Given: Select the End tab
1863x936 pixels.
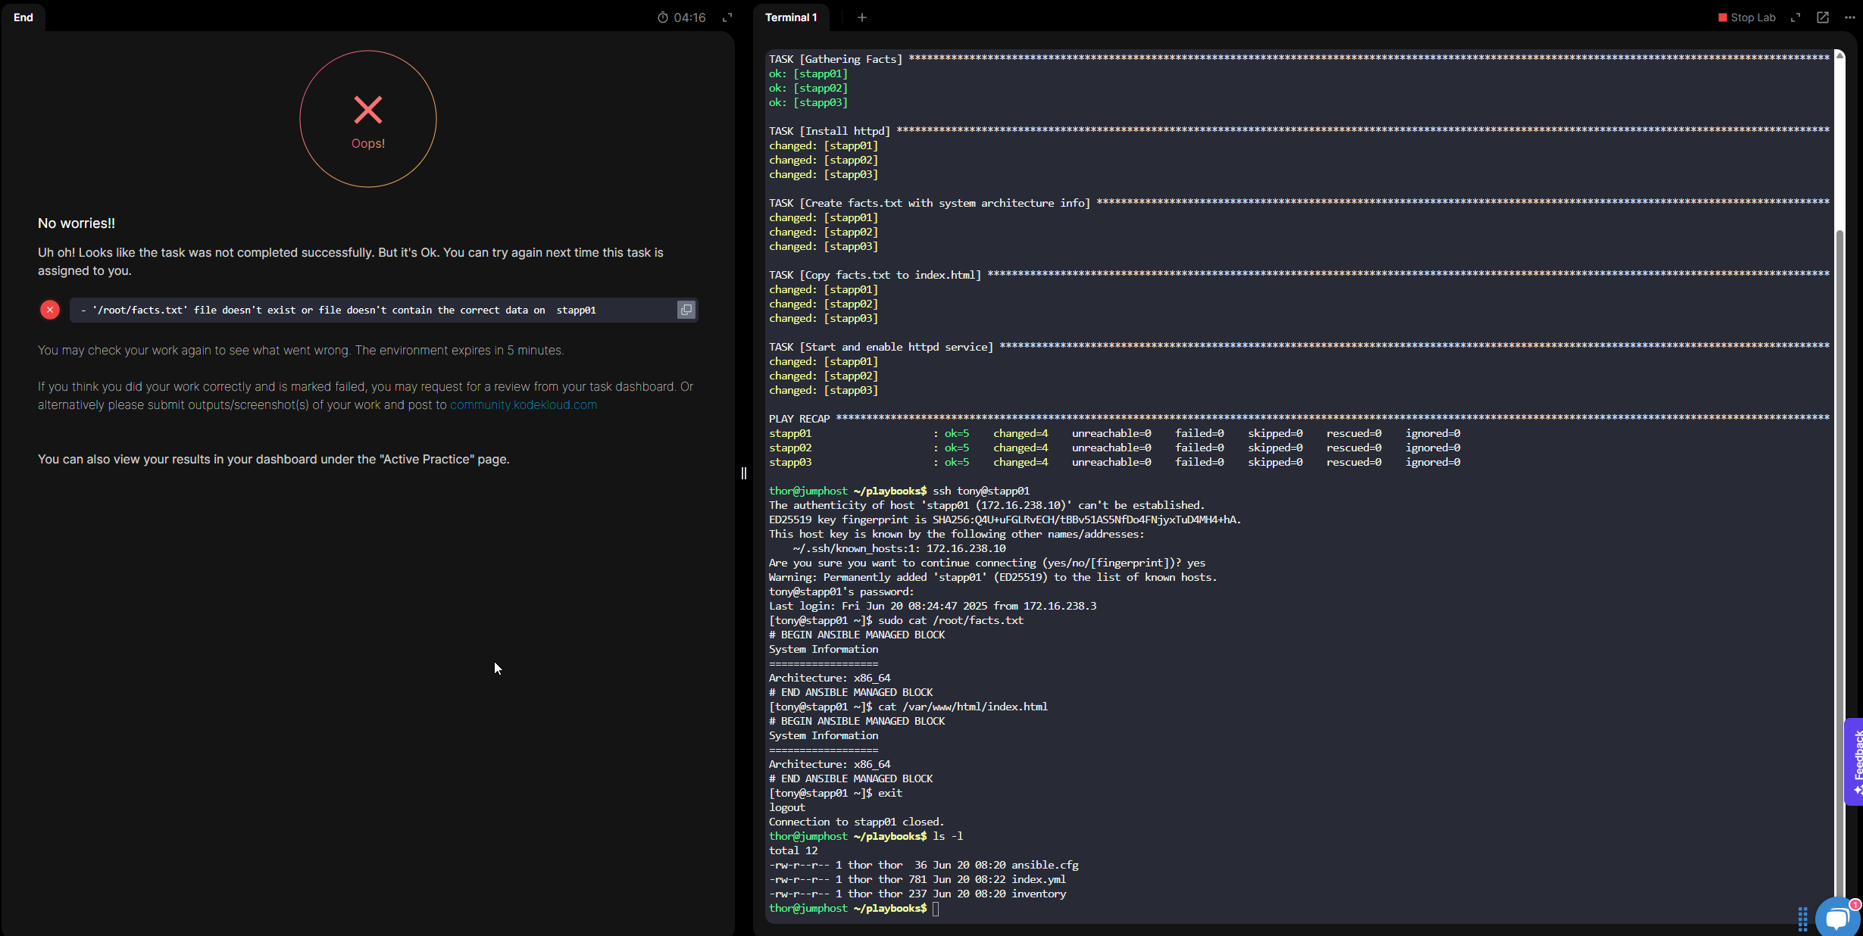Looking at the screenshot, I should pos(23,17).
